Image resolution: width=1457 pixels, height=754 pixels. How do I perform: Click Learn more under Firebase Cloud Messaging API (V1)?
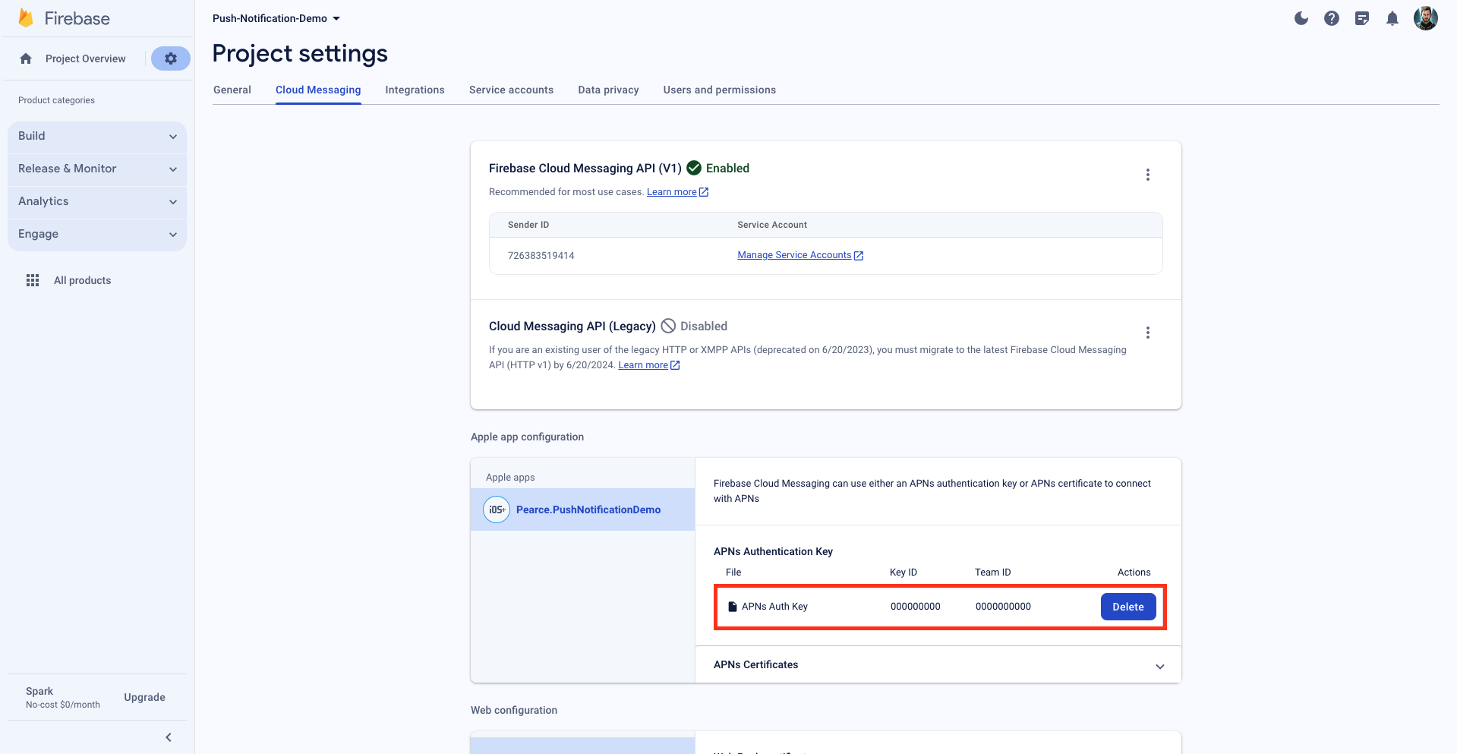click(671, 192)
